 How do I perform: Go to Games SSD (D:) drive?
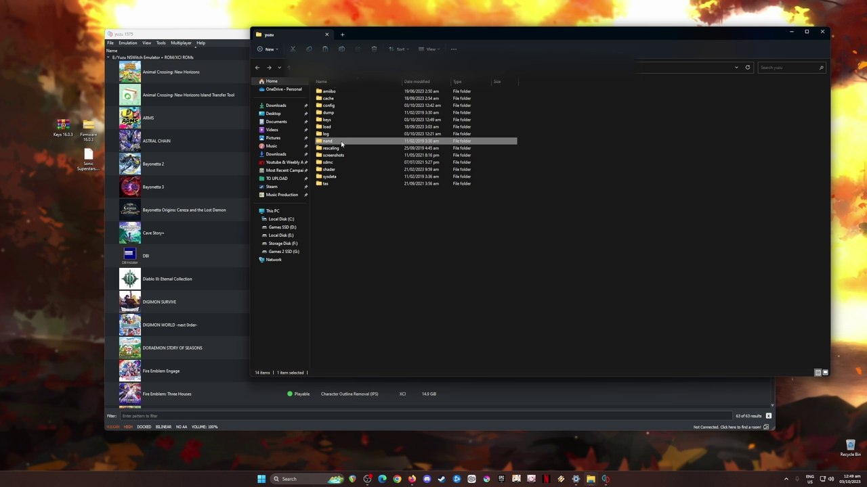coord(278,227)
